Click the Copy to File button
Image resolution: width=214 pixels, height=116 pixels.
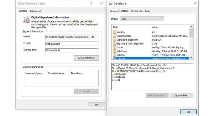(182, 95)
